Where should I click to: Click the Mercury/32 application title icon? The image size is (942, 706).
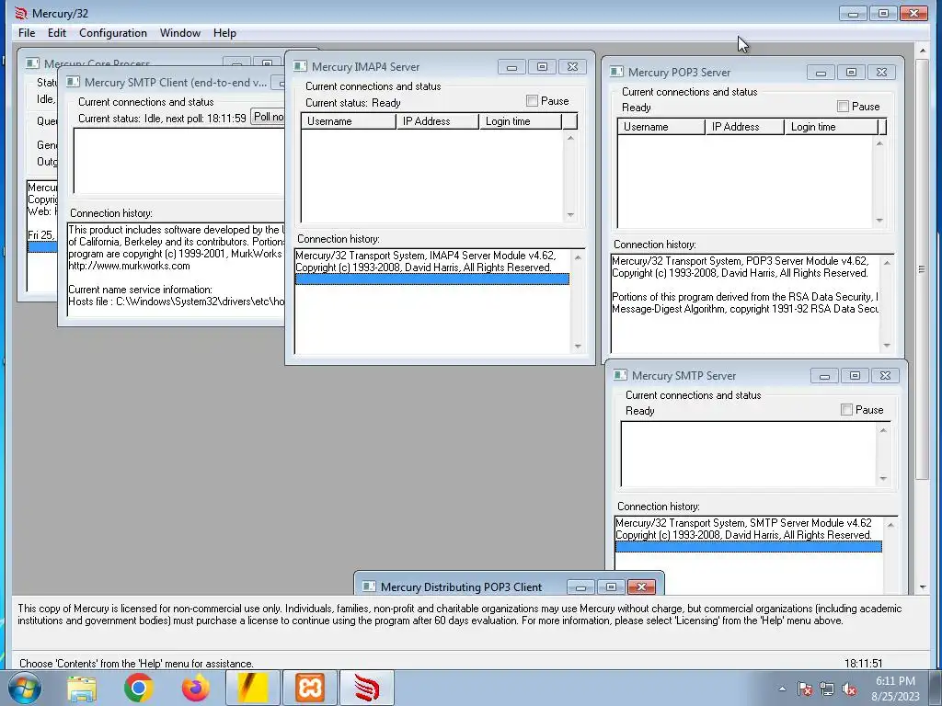coord(21,13)
